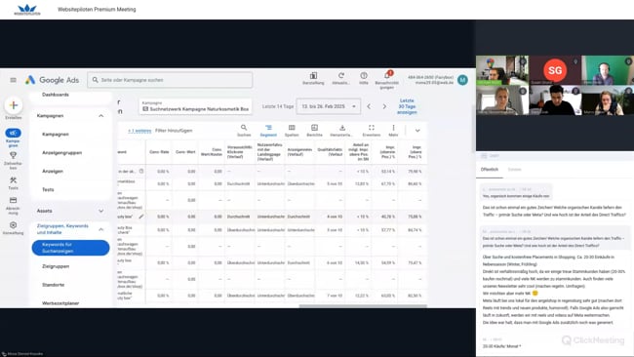Open the date range dropdown 13. bis 26. Feb 2025
This screenshot has height=357, width=634.
pos(329,106)
